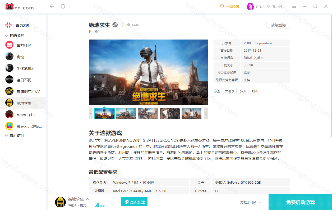Screen dimensions: 332x210
Task: Click the 关于这款游戏 heading
Action: 105,133
